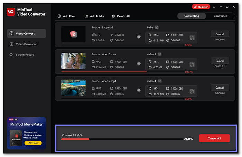Click the edit name icon next to Baby
242x157 pixels.
click(x=157, y=27)
